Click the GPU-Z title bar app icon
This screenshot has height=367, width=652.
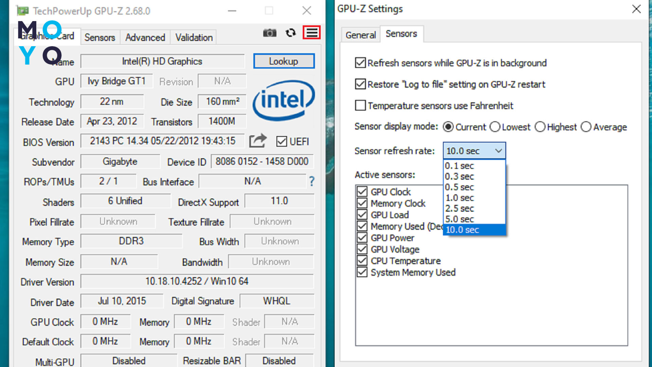(x=23, y=11)
